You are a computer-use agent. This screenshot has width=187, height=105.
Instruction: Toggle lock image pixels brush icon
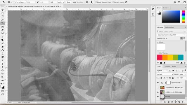[x=164, y=78]
